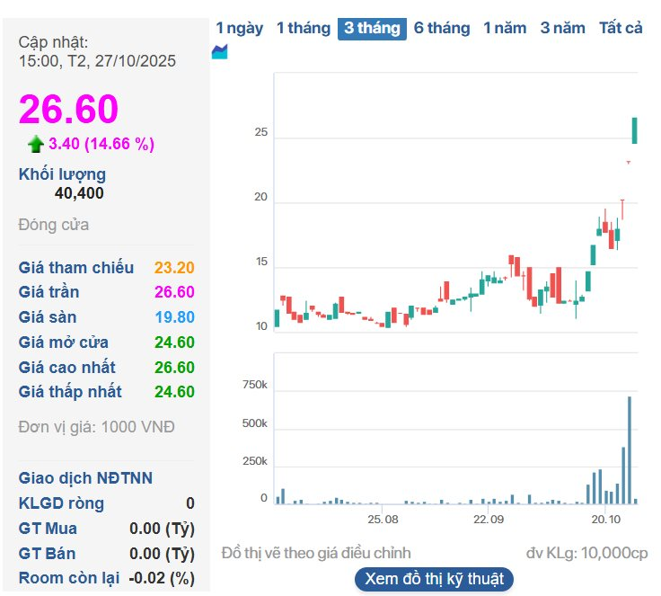Screen dimensions: 661x596
Task: Open the "3 năm" chart period
Action: point(562,28)
